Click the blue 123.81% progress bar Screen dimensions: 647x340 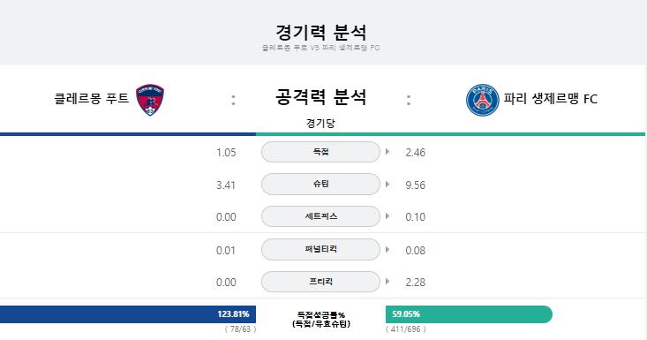tap(128, 314)
